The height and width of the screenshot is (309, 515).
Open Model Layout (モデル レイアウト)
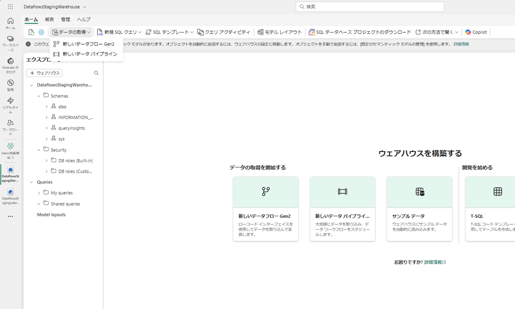pyautogui.click(x=279, y=32)
